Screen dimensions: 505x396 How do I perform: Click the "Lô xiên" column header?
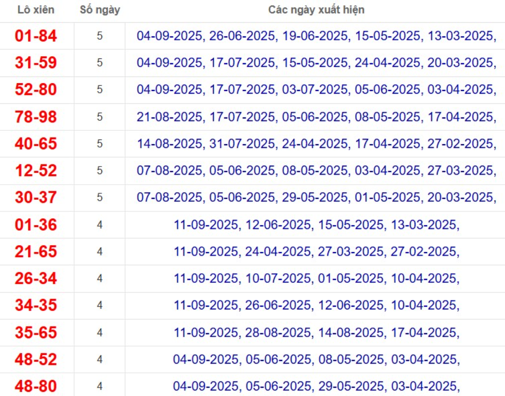coord(36,10)
